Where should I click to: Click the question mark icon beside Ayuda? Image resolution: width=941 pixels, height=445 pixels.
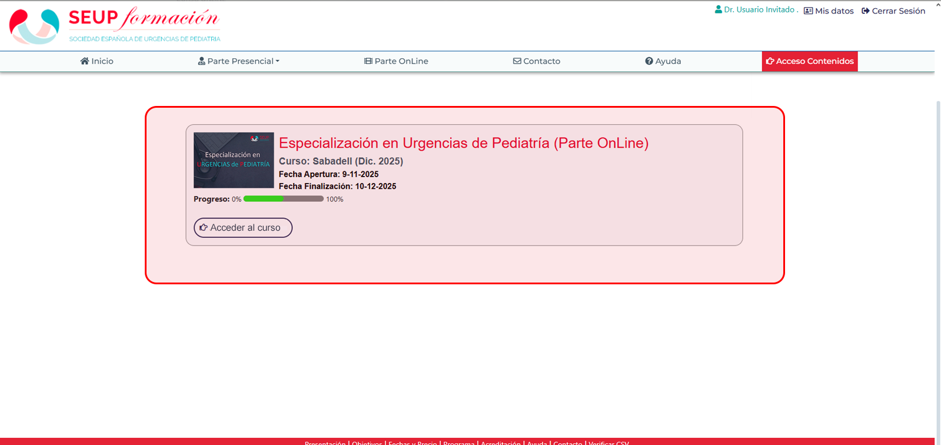coord(649,61)
